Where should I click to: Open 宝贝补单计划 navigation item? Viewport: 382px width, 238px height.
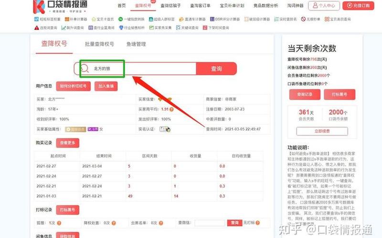click(x=232, y=6)
